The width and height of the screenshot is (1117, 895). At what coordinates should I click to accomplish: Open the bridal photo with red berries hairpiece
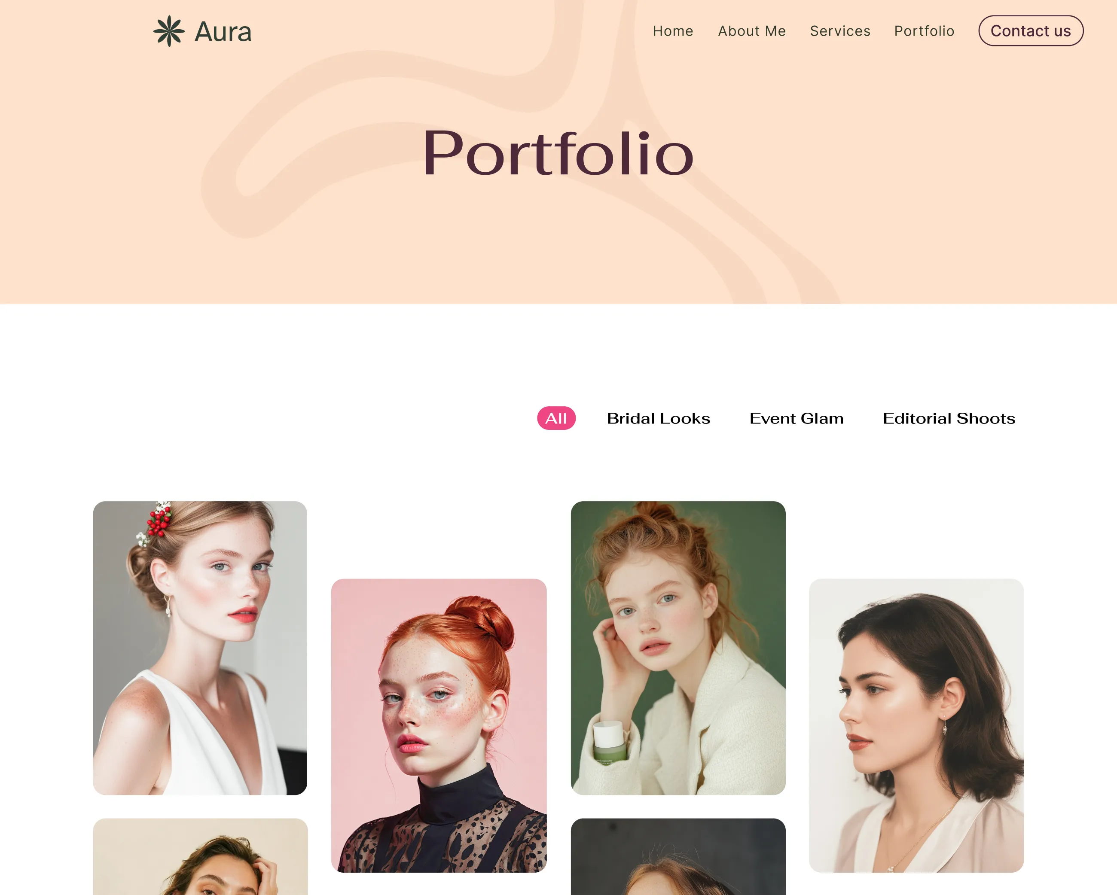[200, 648]
